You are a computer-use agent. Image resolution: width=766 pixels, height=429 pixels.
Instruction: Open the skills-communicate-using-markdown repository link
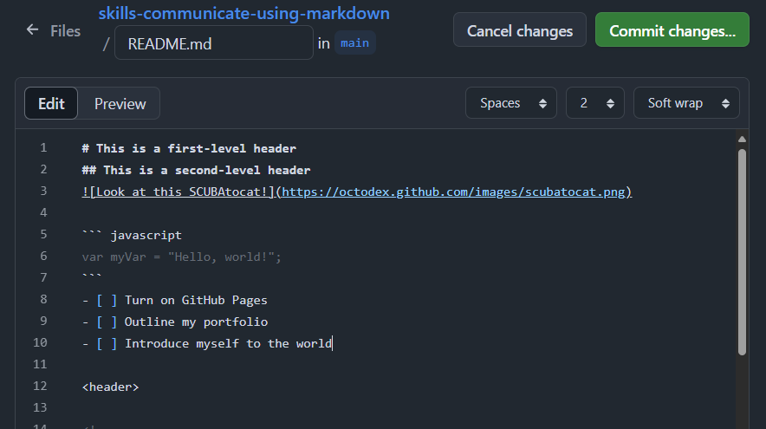pos(243,13)
